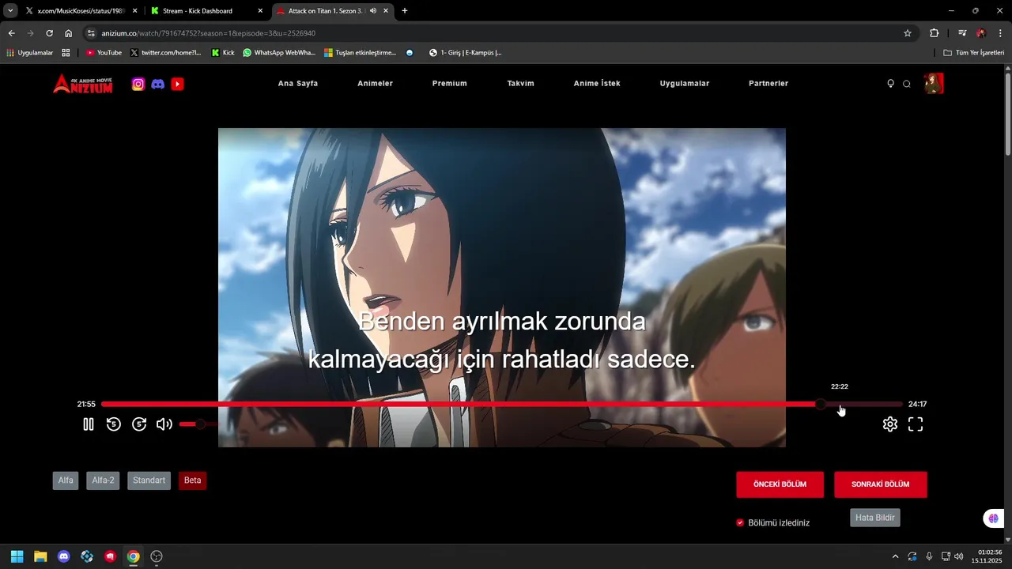The image size is (1012, 569).
Task: Go to SONRAKİ BÖLÜM episode
Action: (x=880, y=484)
